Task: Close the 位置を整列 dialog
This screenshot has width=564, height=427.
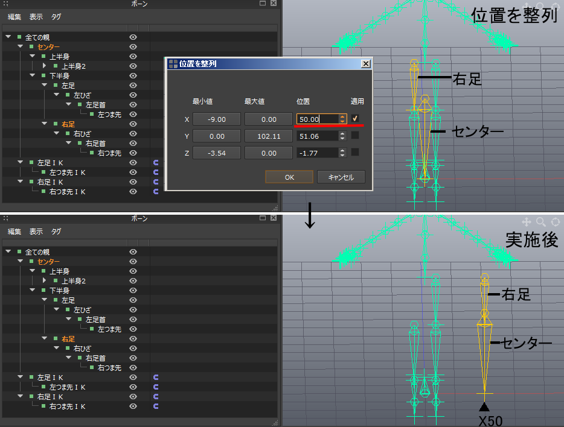Action: 366,63
